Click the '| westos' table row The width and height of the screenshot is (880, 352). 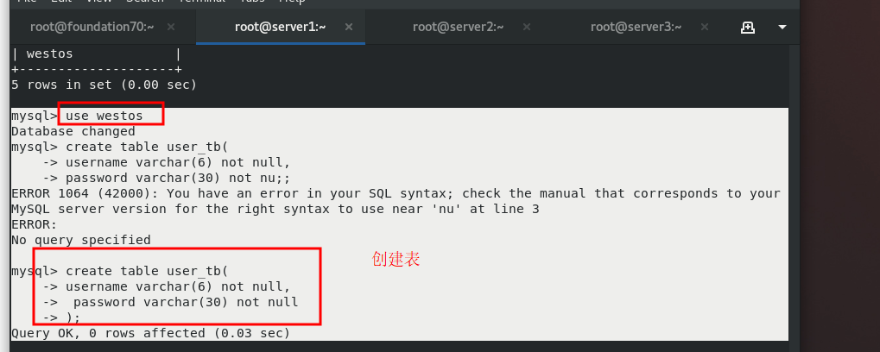[x=96, y=53]
